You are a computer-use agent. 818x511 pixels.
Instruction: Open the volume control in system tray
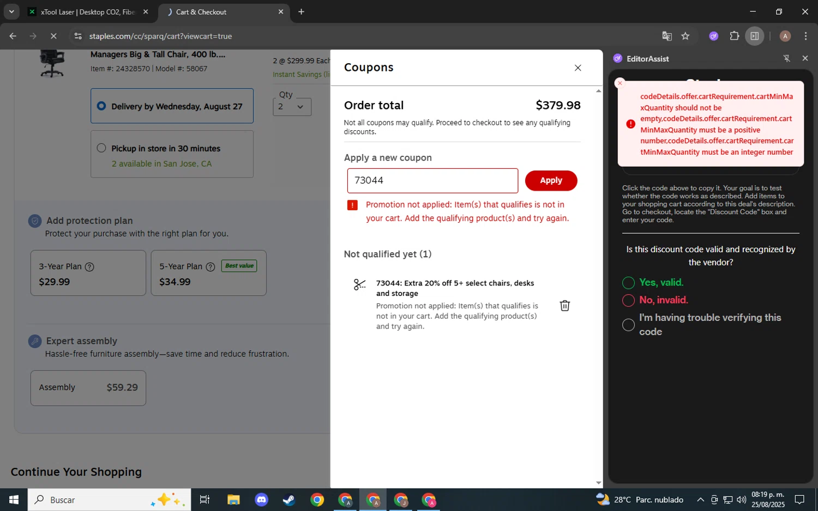[x=741, y=500]
